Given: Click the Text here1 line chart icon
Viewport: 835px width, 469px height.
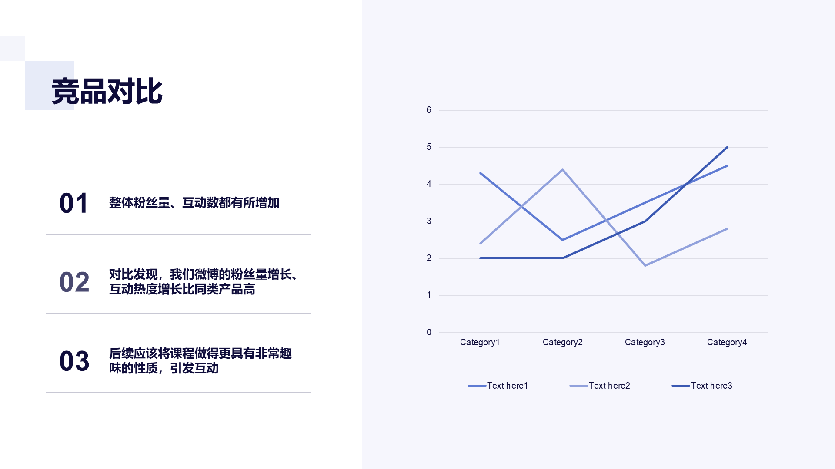Looking at the screenshot, I should pos(476,384).
